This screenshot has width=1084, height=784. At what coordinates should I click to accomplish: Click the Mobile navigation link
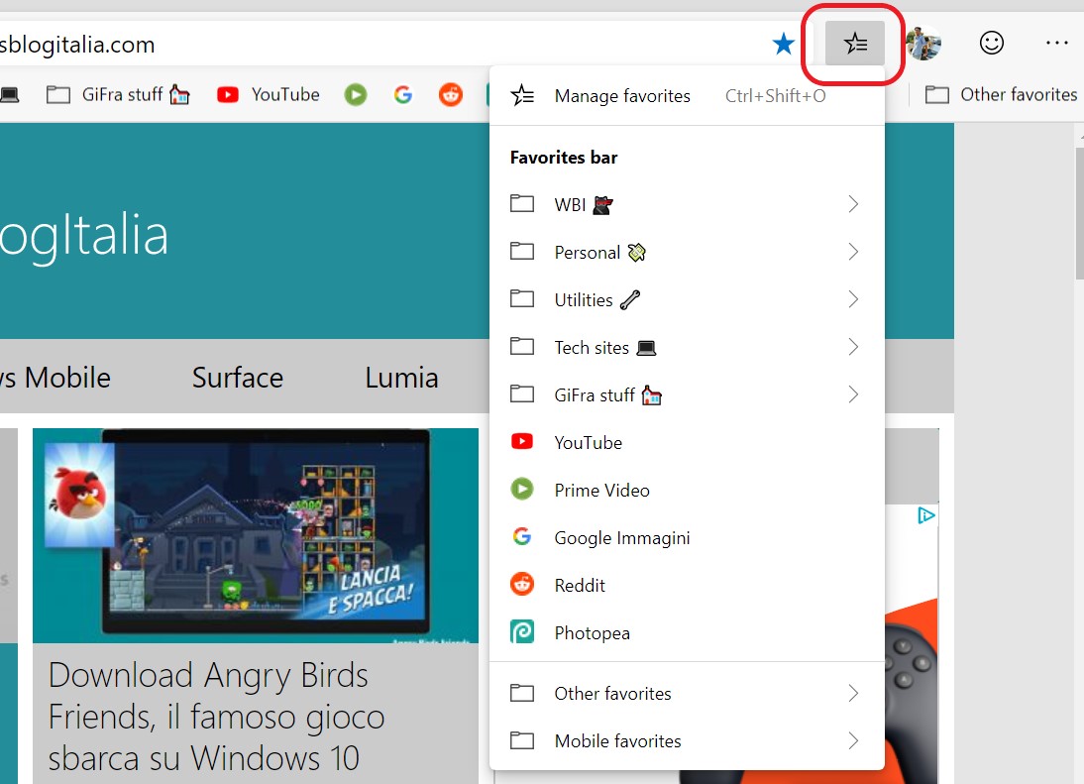click(x=55, y=378)
